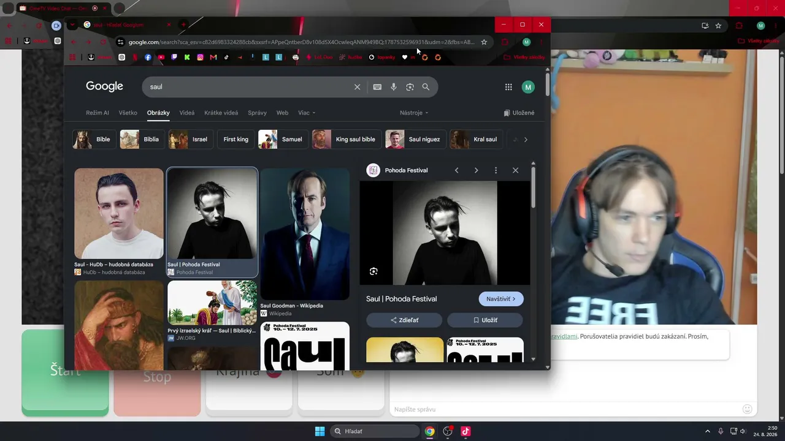The image size is (785, 441).
Task: Expand the Nástroje tools dropdown
Action: [414, 113]
